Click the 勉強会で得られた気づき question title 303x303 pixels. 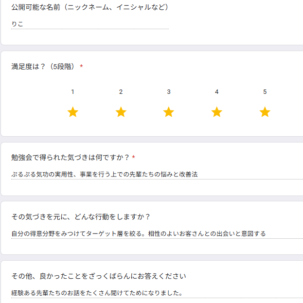(71, 158)
